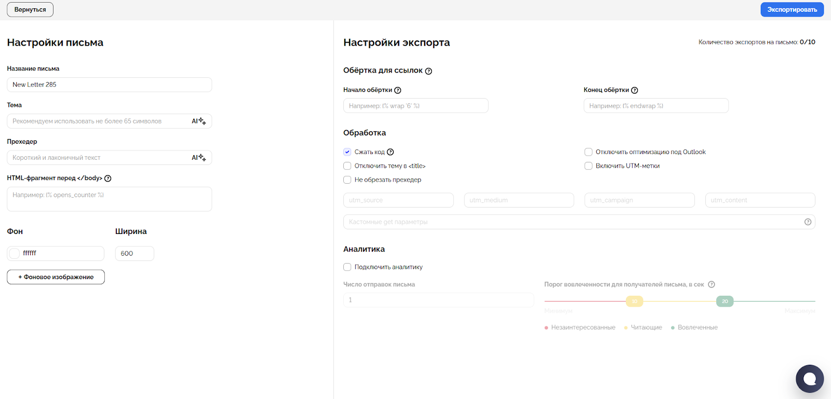Click help icon beside Обёртка для ссылок
831x399 pixels.
(x=428, y=71)
